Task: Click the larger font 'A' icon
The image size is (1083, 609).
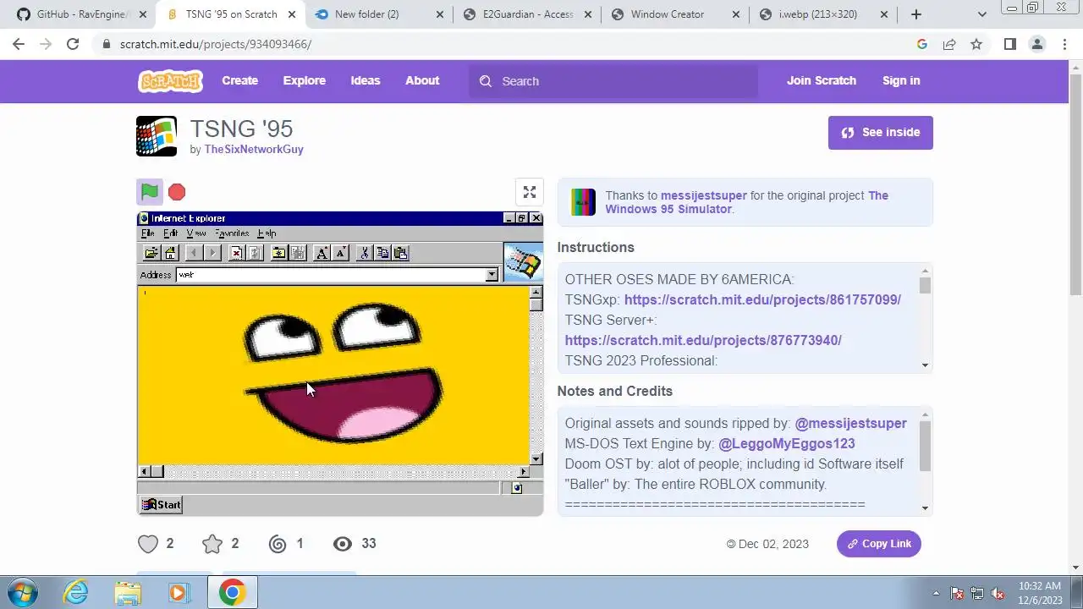Action: pos(322,253)
